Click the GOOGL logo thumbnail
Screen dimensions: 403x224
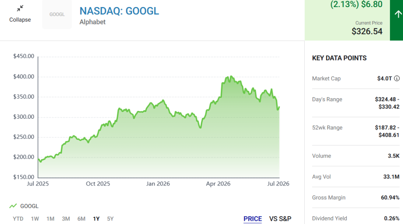click(x=57, y=15)
